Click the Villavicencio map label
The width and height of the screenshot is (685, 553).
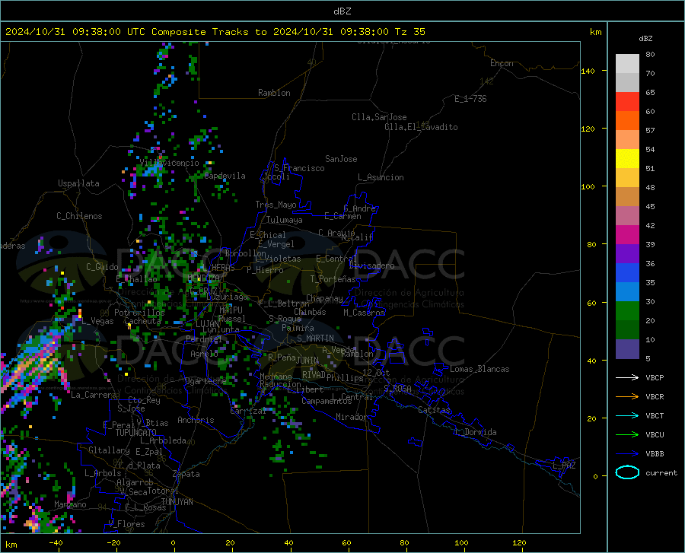170,163
